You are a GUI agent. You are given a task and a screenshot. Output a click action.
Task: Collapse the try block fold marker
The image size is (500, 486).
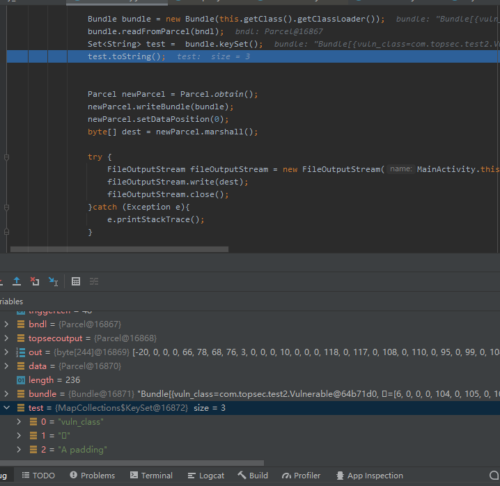[x=6, y=157]
